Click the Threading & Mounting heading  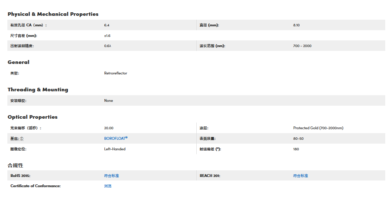38,90
